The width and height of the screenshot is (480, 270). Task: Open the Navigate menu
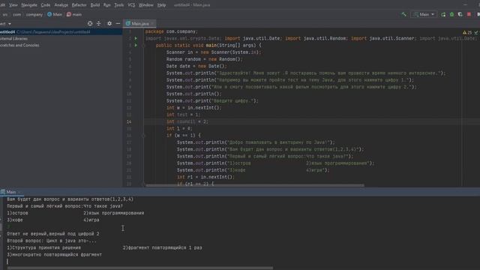[x=29, y=5]
